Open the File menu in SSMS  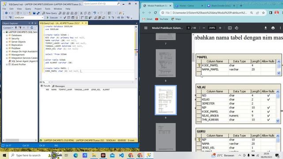point(4,9)
